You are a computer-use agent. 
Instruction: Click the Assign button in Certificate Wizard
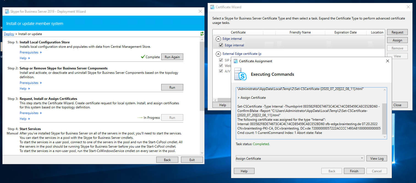[397, 40]
